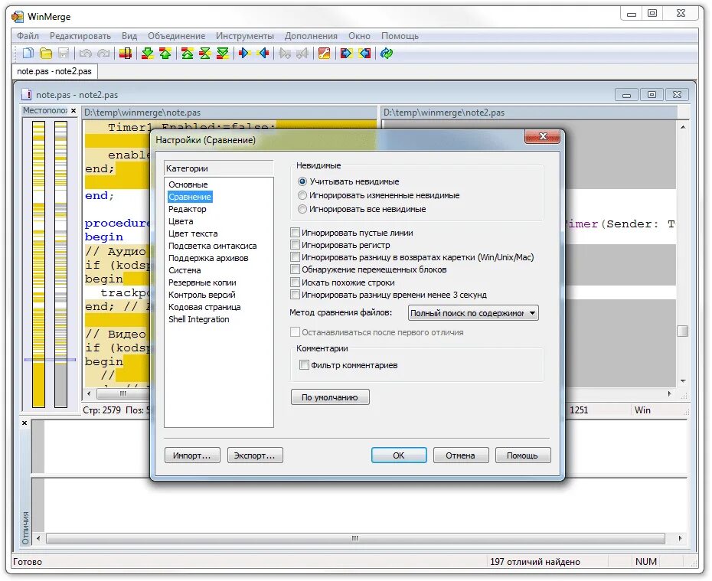Enable Игнорировать пустые линии checkbox
The image size is (712, 581).
296,233
